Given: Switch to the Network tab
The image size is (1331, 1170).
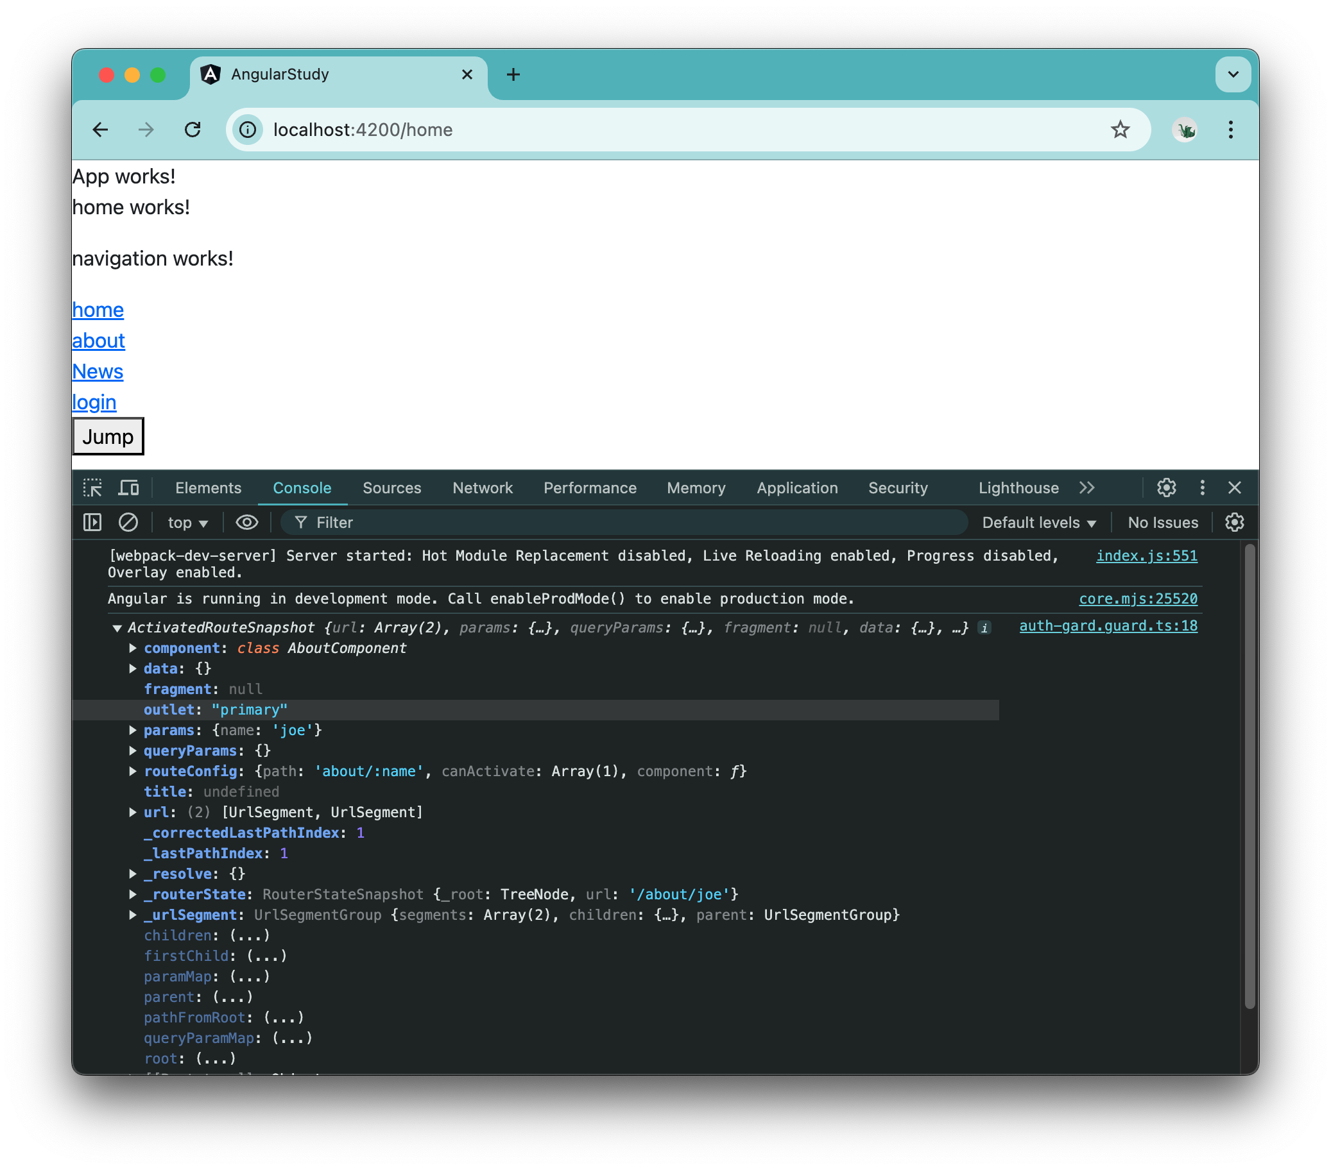Looking at the screenshot, I should pos(482,487).
